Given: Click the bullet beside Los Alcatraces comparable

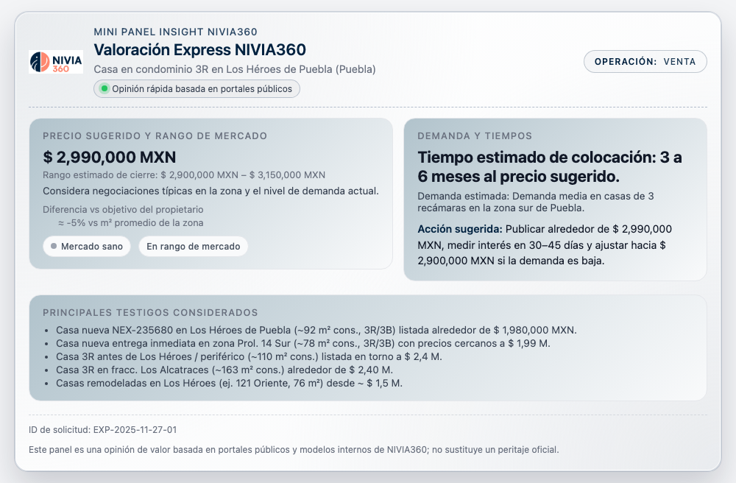Looking at the screenshot, I should [48, 371].
